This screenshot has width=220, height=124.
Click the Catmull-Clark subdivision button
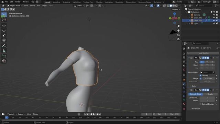[x=196, y=94]
